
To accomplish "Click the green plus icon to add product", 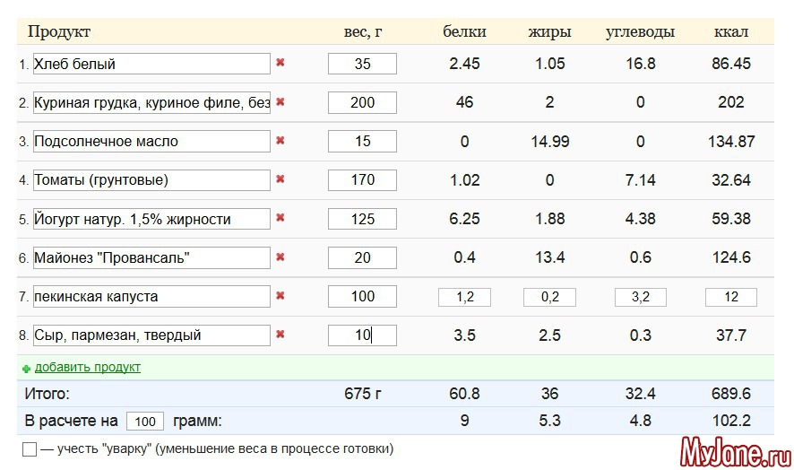I will tap(26, 368).
